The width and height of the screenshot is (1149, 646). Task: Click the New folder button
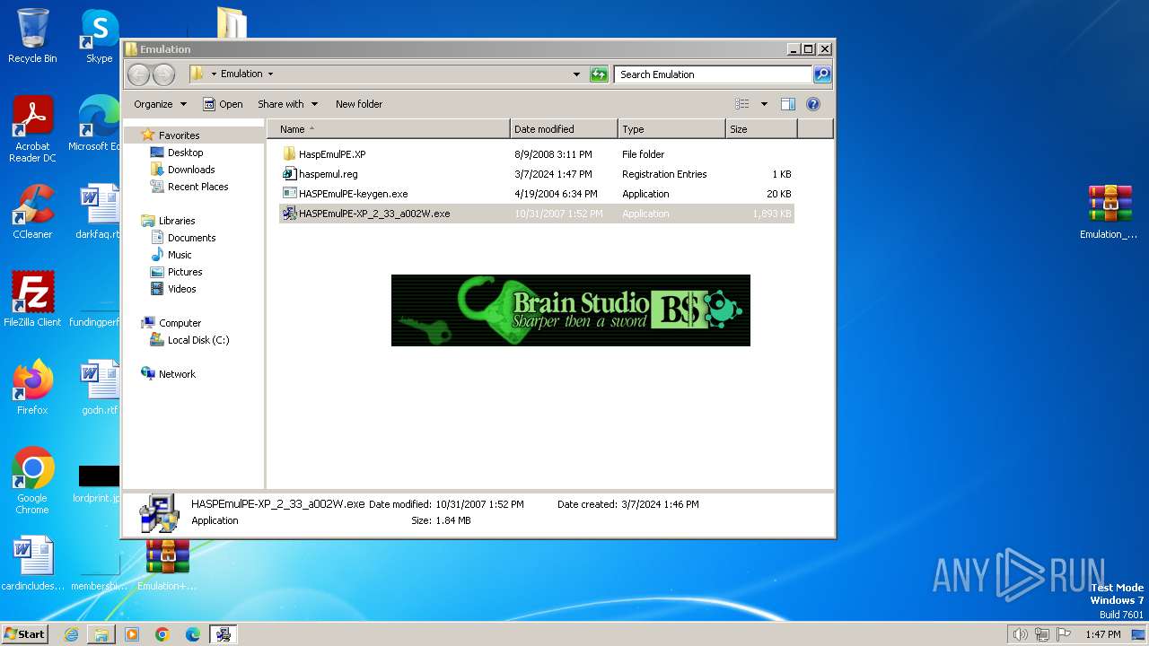tap(359, 104)
